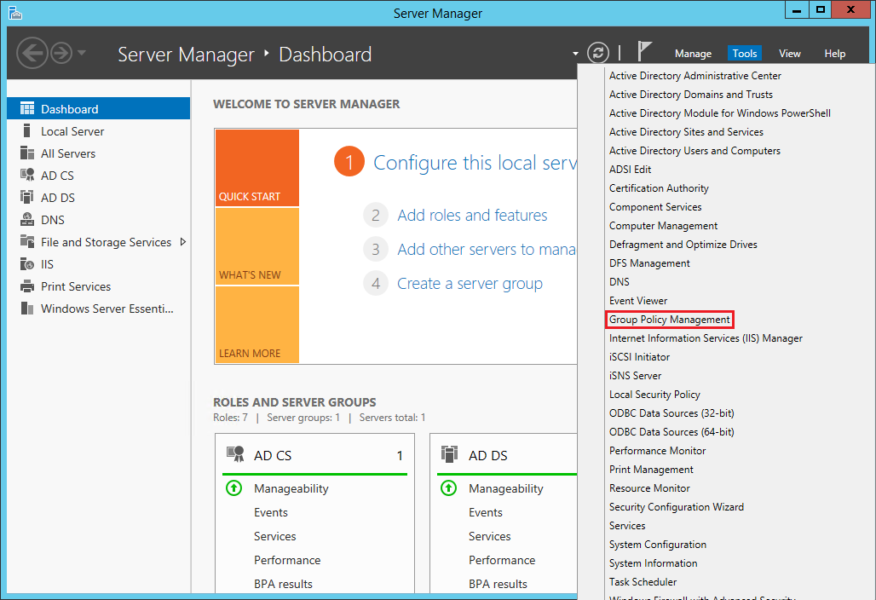Click the AD CS sidebar icon
This screenshot has width=876, height=600.
click(x=26, y=175)
